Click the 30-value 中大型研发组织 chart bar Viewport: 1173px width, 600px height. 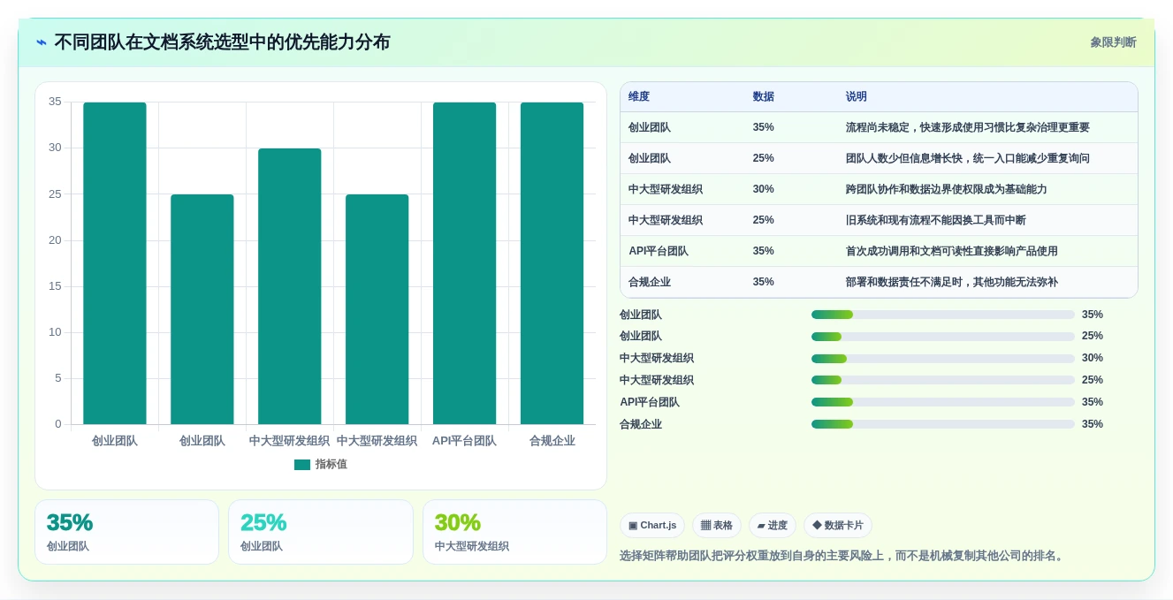click(x=290, y=286)
